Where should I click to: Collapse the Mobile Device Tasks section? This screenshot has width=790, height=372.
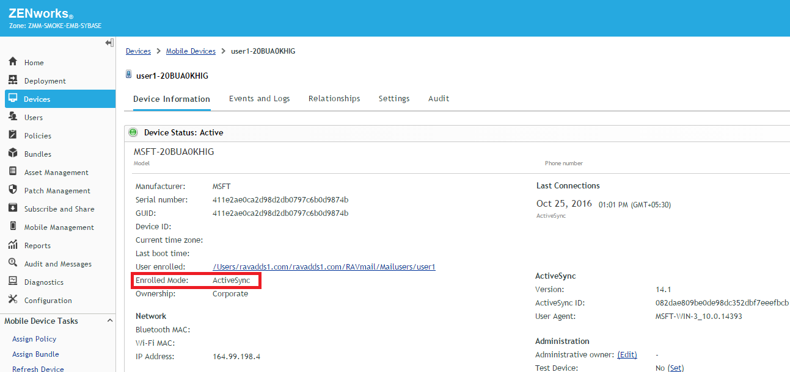110,321
